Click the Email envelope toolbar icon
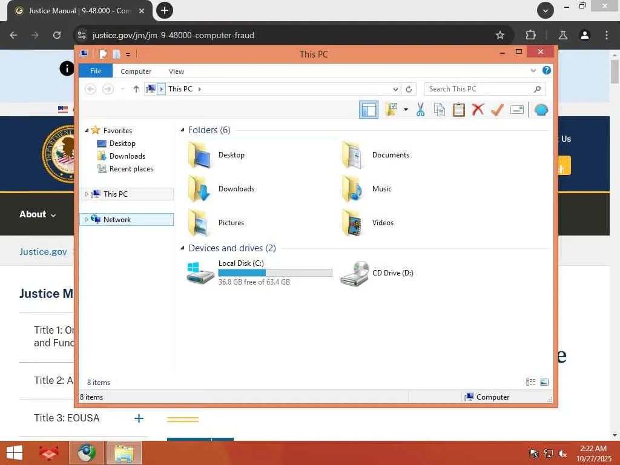 click(517, 110)
